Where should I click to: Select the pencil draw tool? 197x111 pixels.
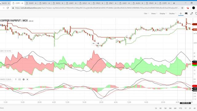click(191, 14)
